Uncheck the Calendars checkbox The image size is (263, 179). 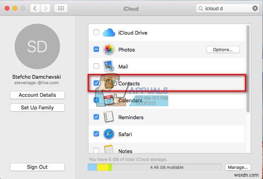tap(96, 100)
